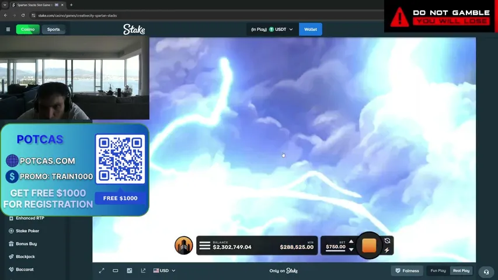
Task: Click the $750.00 bet value
Action: point(335,247)
